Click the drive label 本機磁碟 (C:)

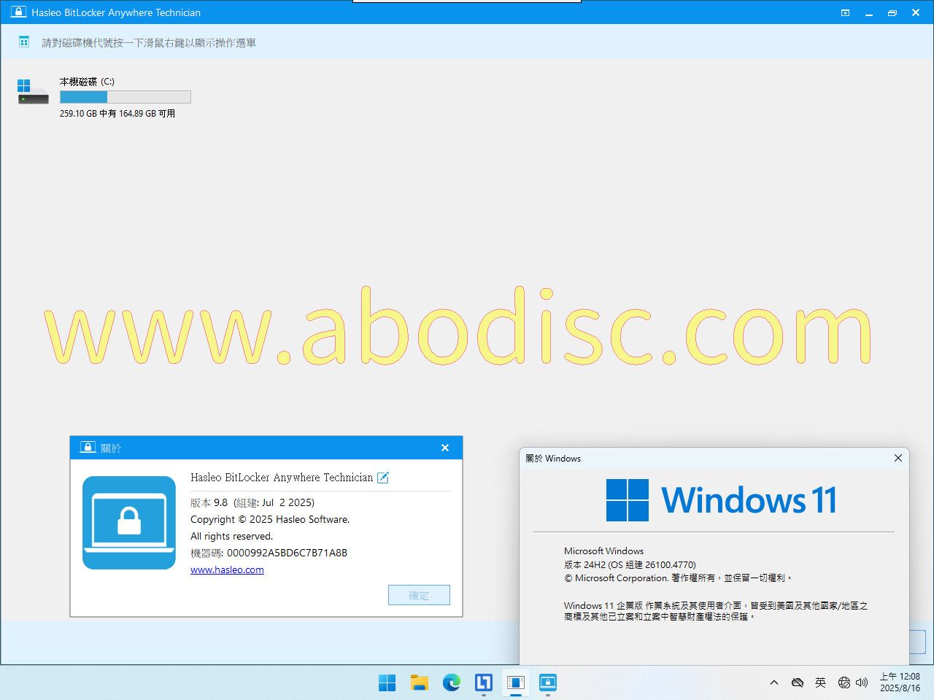tap(87, 82)
